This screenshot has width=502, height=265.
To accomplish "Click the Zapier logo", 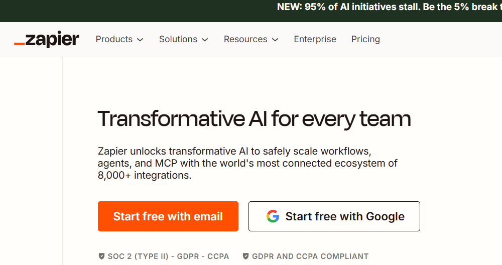I will coord(47,40).
